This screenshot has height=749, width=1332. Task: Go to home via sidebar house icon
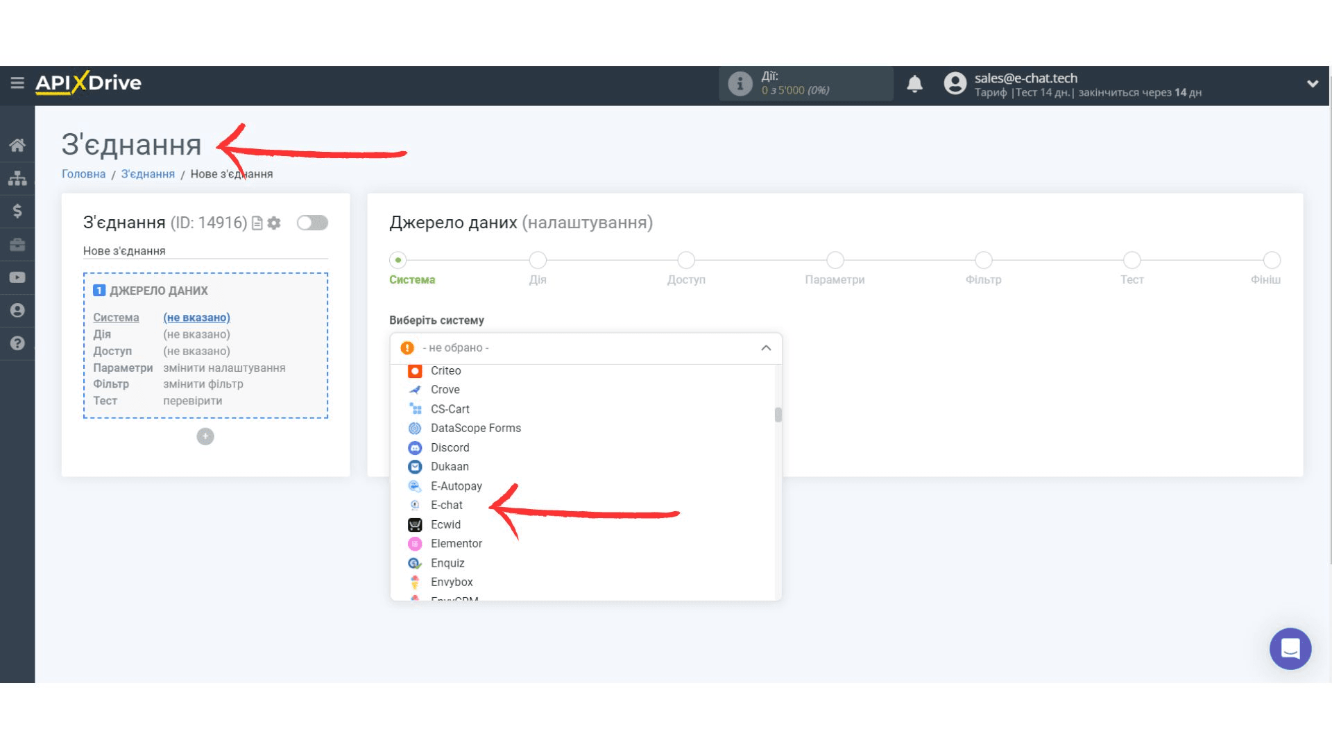(17, 145)
